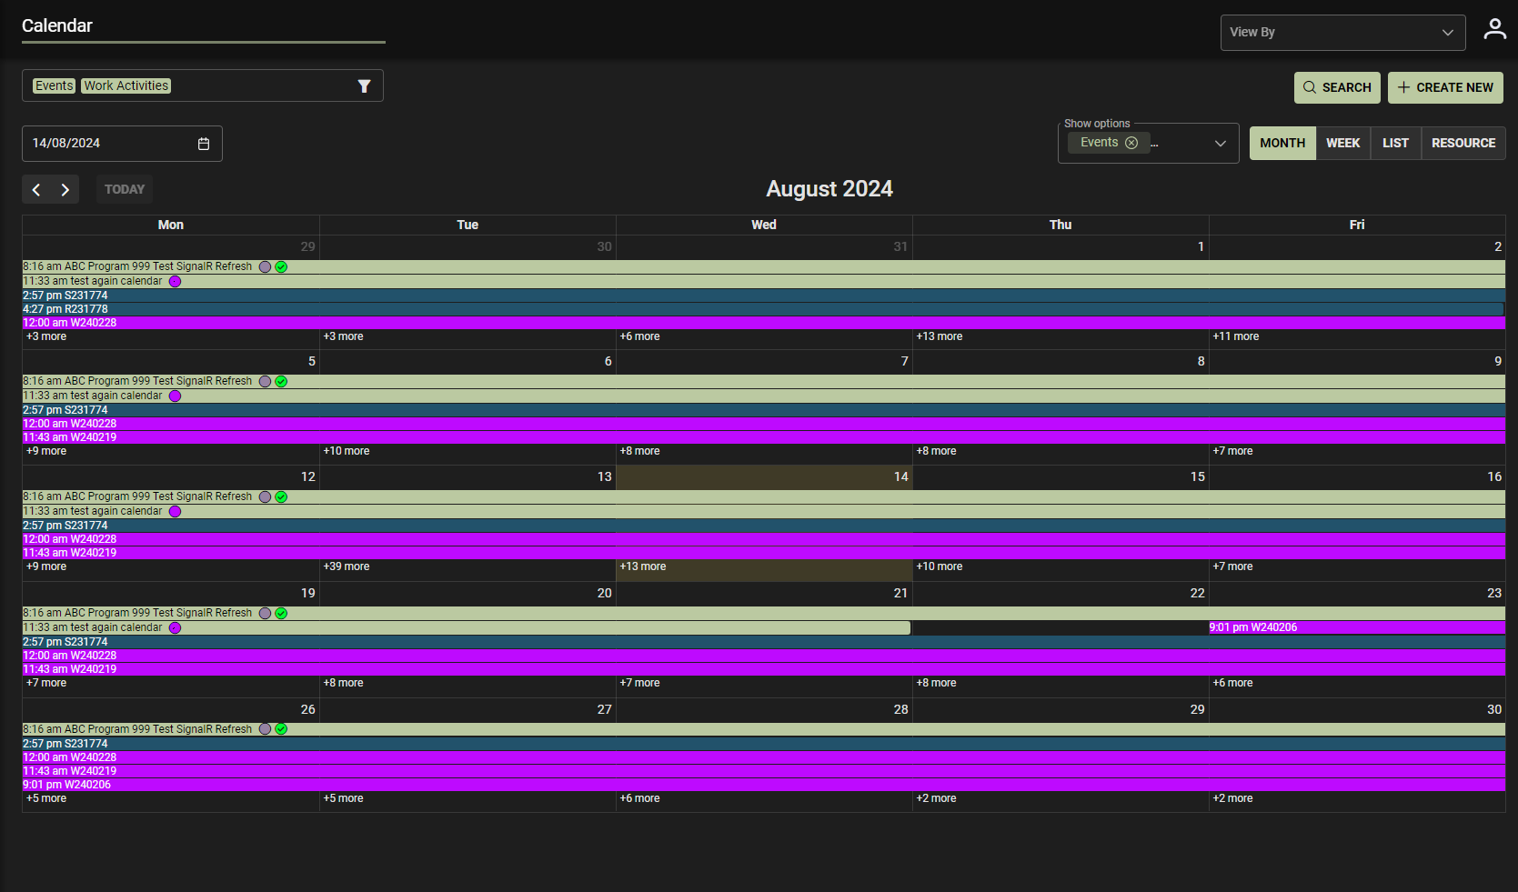
Task: Open the 9:01 pm W240206 event on Friday 23
Action: click(1253, 627)
